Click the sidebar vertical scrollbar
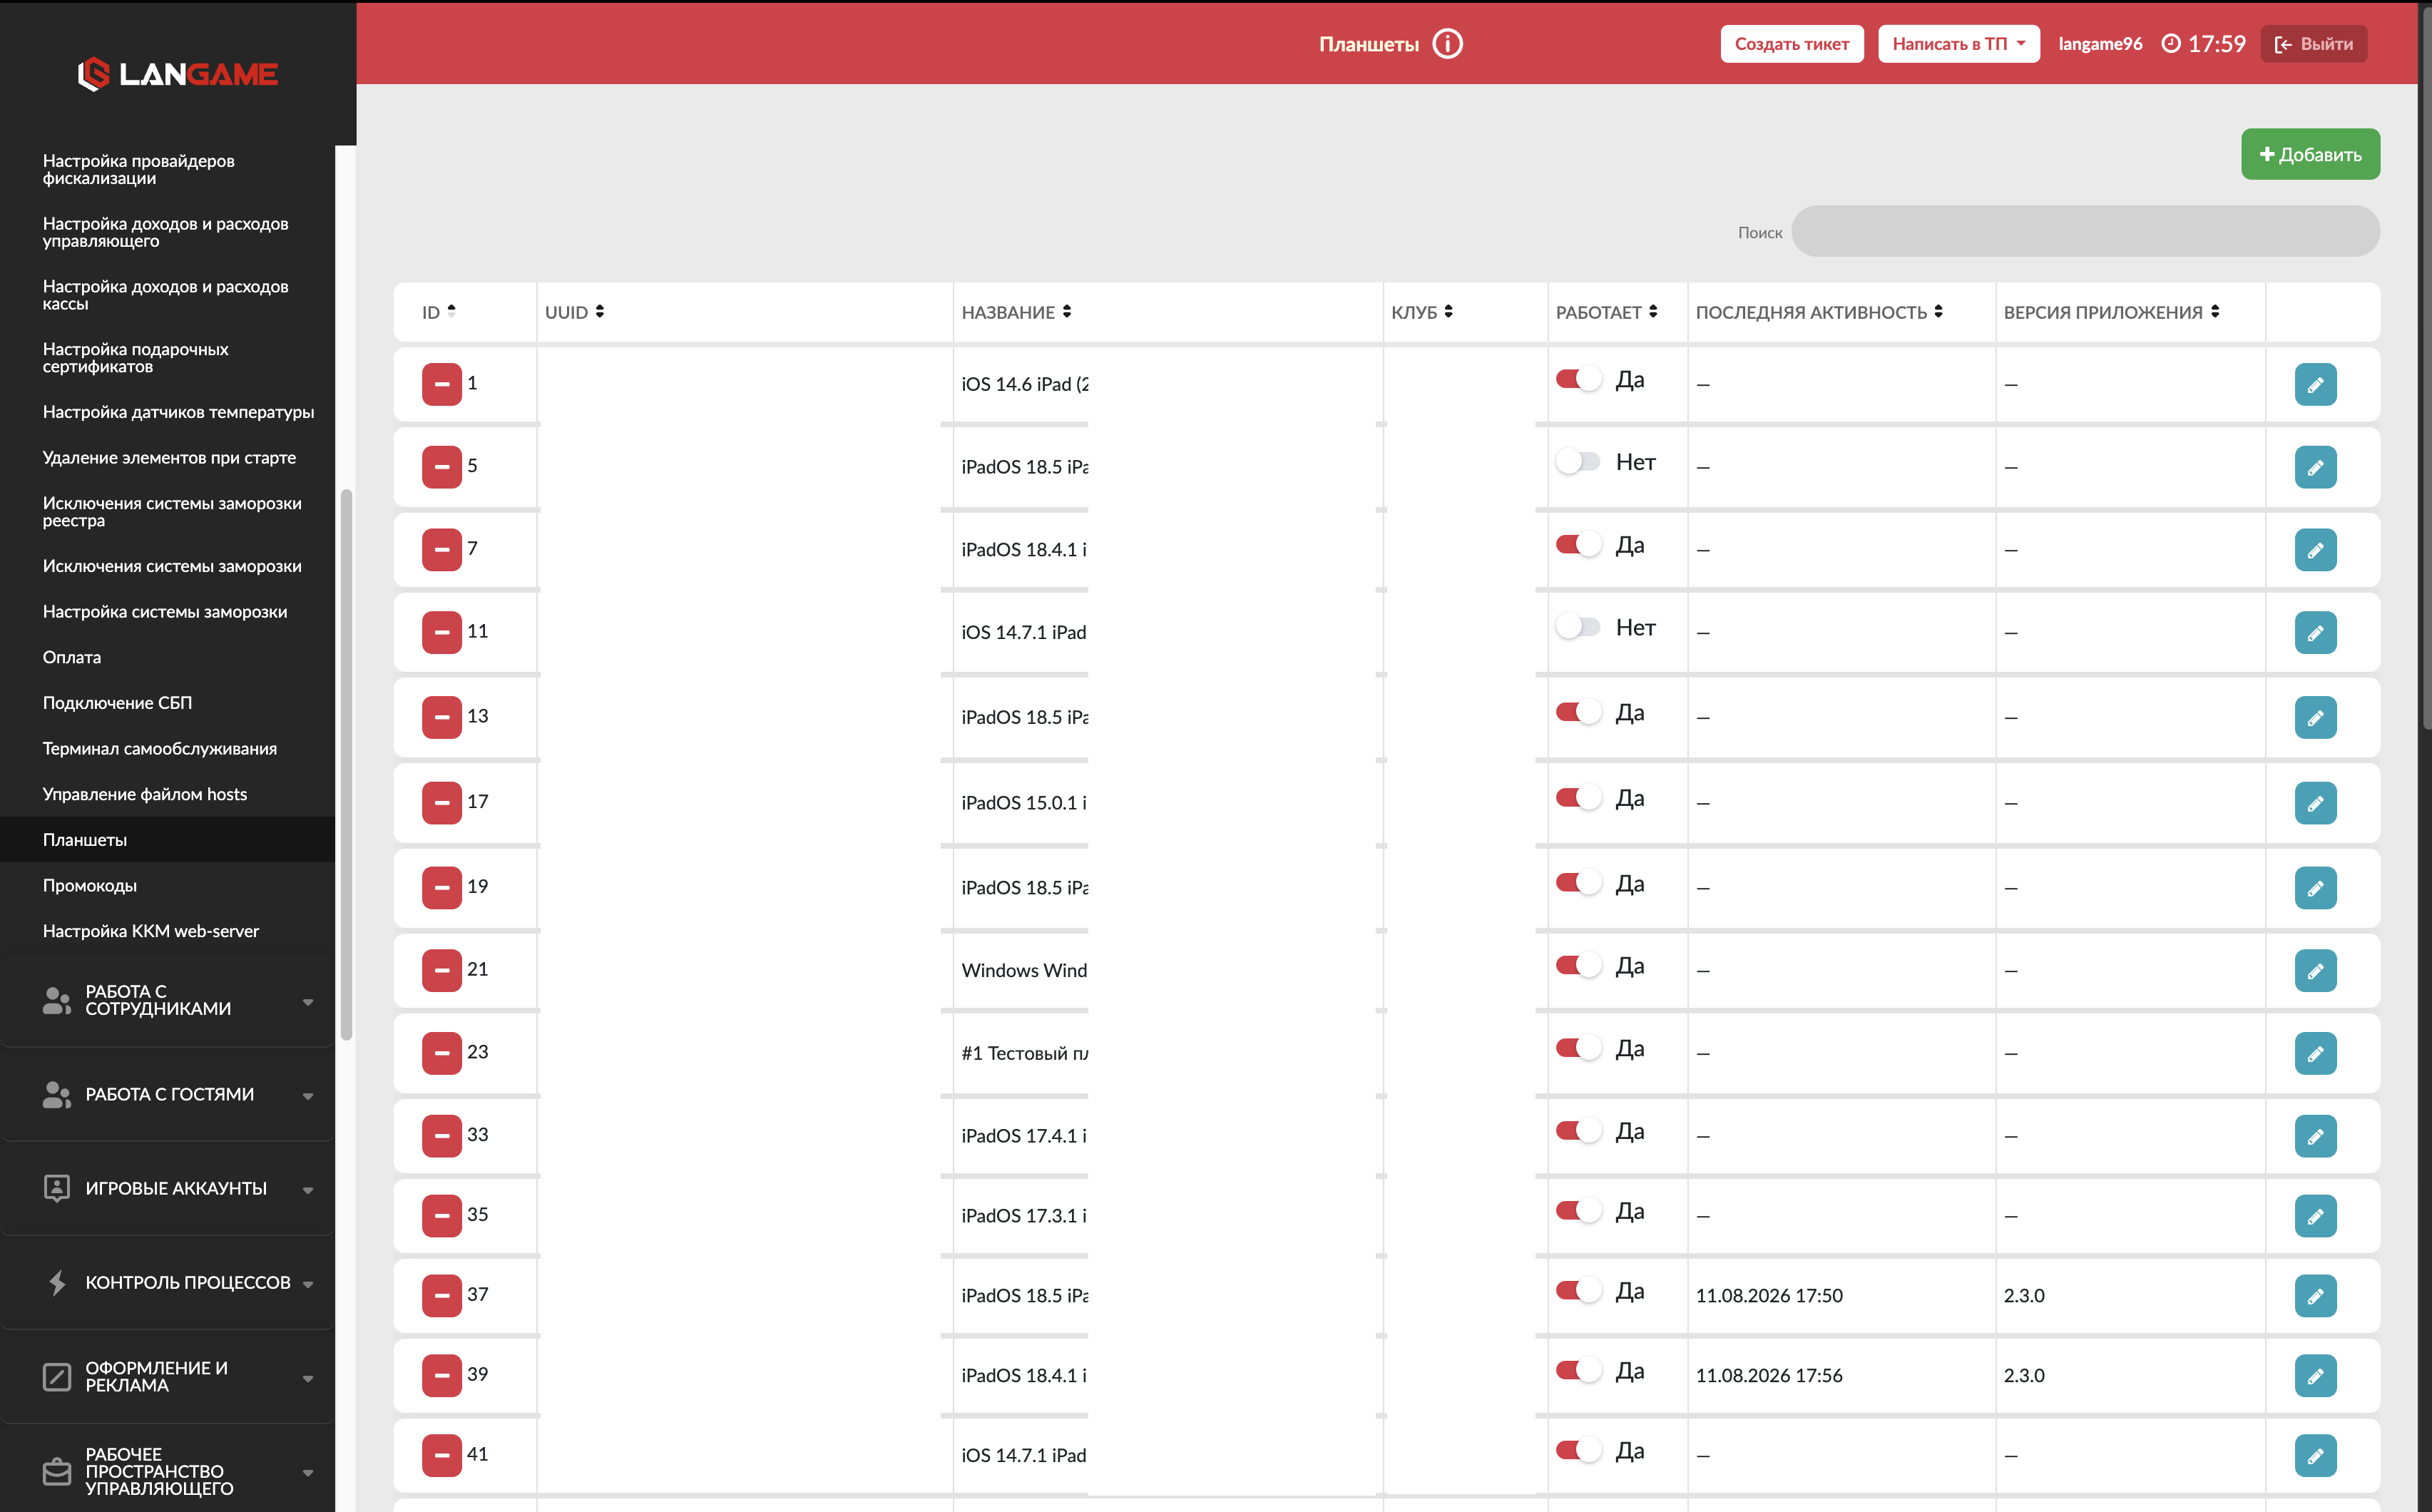2432x1512 pixels. [346, 765]
